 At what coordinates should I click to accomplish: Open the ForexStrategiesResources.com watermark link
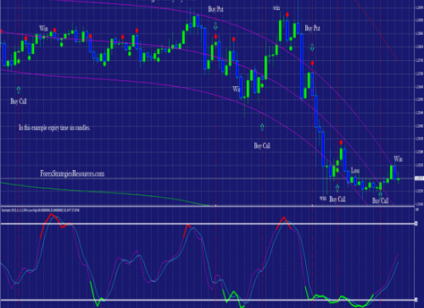72,173
